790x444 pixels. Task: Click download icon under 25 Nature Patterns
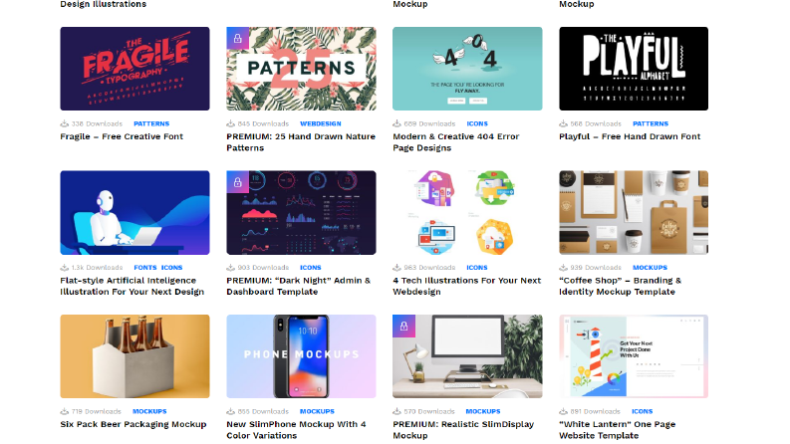point(231,123)
